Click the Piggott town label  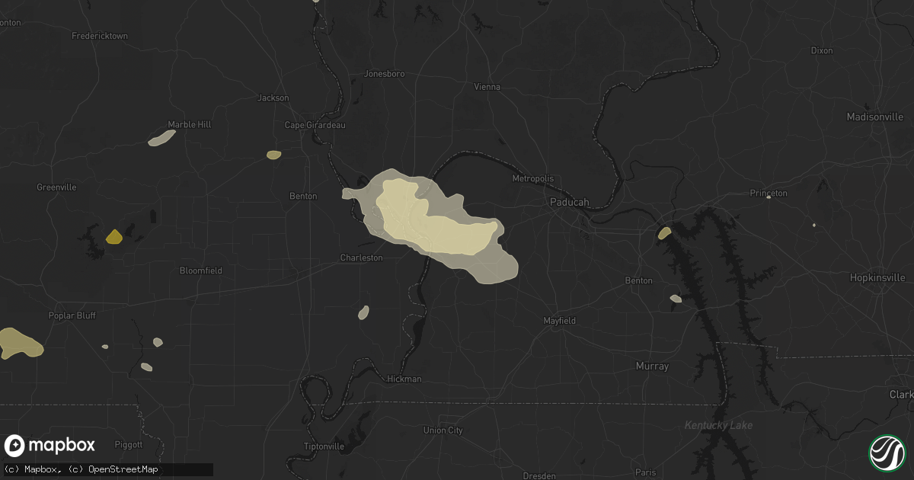point(128,444)
